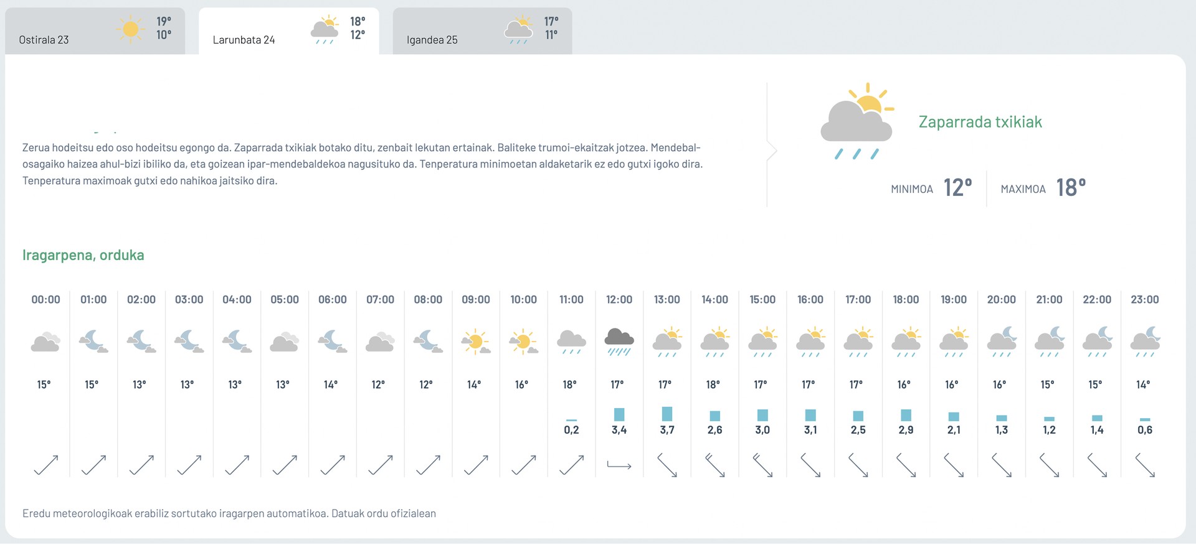Click the precipitation bar for 13:00
This screenshot has width=1196, height=545.
tap(667, 414)
